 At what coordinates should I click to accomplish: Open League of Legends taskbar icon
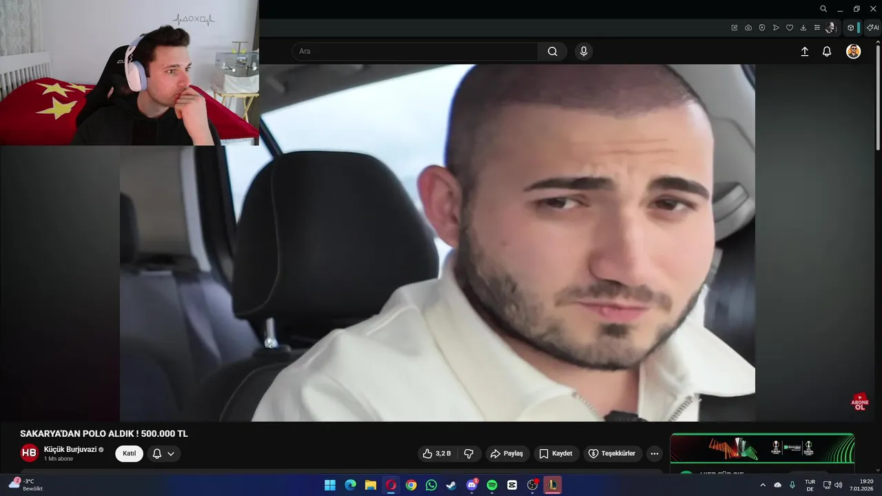[x=553, y=485]
